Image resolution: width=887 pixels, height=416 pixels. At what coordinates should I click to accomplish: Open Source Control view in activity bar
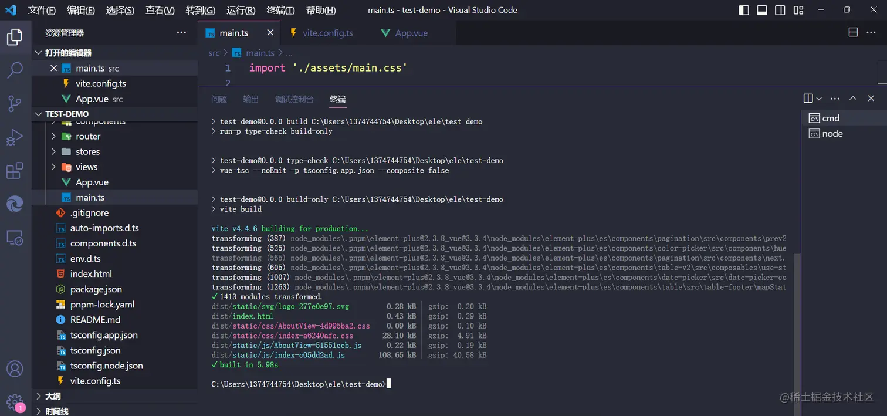pos(14,104)
